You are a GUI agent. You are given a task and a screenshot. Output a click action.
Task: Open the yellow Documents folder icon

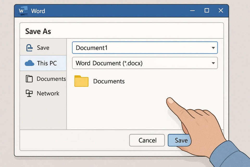pos(82,81)
